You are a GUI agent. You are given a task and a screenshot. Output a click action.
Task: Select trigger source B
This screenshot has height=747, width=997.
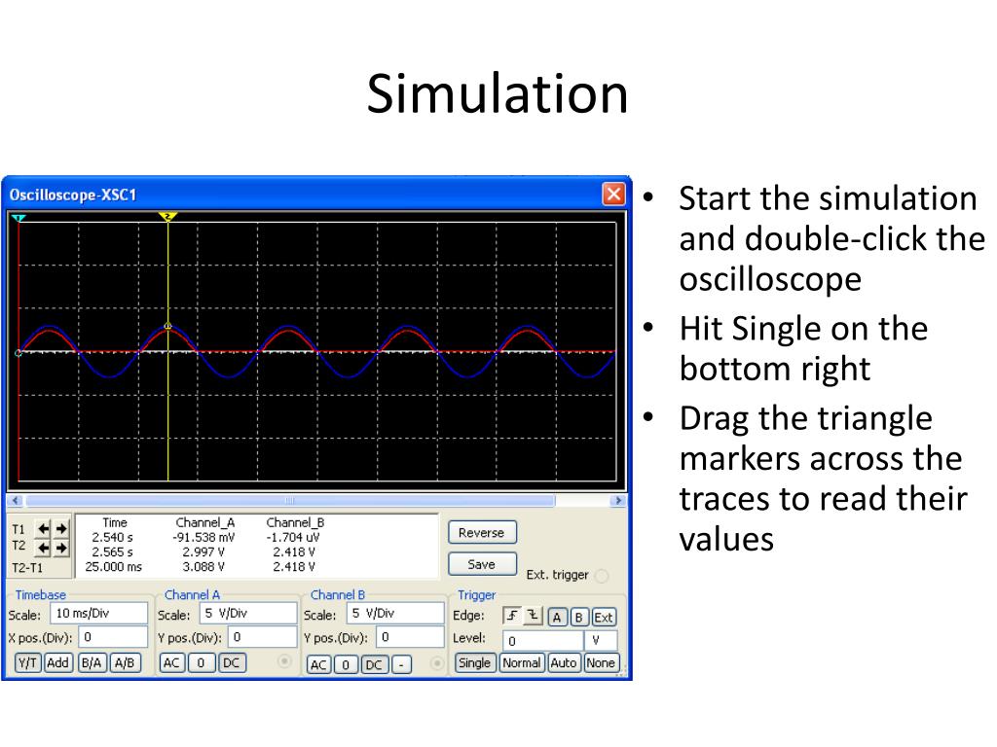pyautogui.click(x=578, y=617)
